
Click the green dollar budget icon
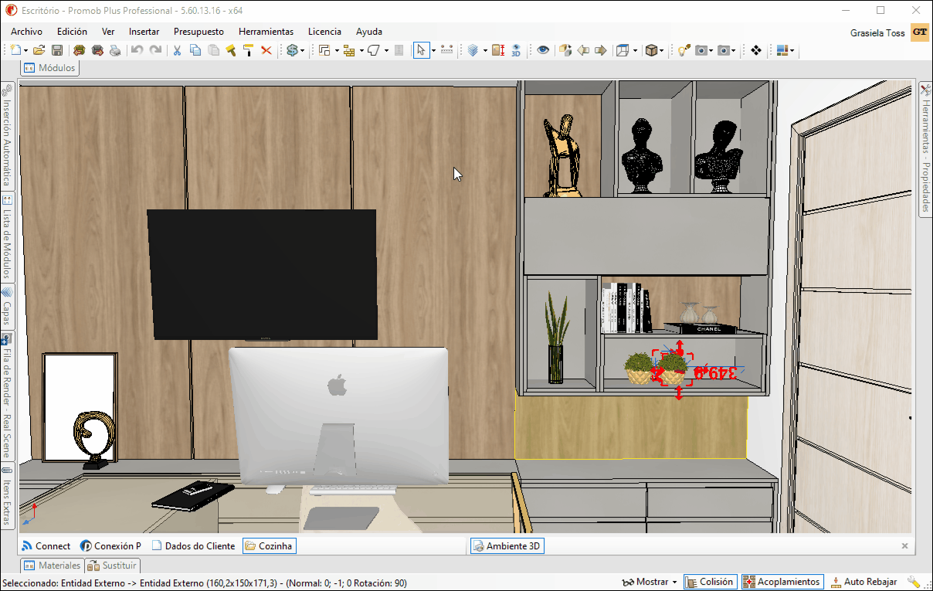(292, 50)
